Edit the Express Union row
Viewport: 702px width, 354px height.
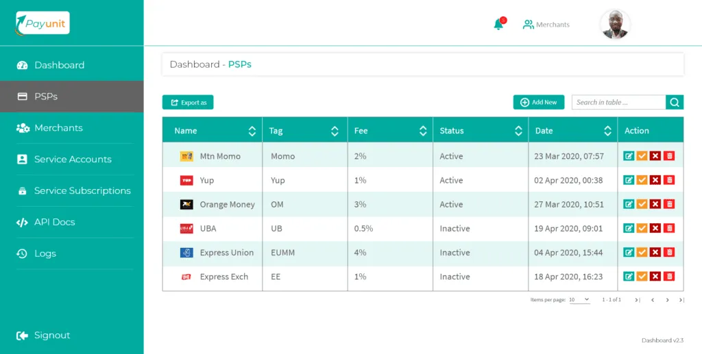[x=629, y=253]
